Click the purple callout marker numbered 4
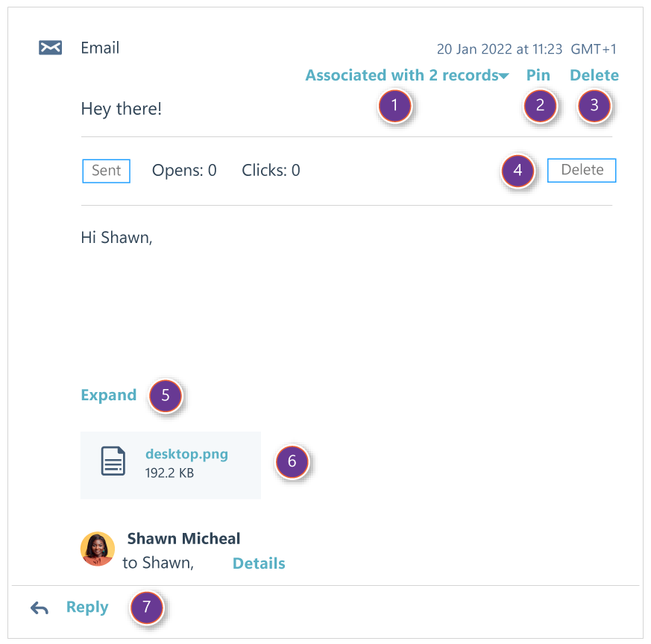This screenshot has width=651, height=644. [518, 171]
